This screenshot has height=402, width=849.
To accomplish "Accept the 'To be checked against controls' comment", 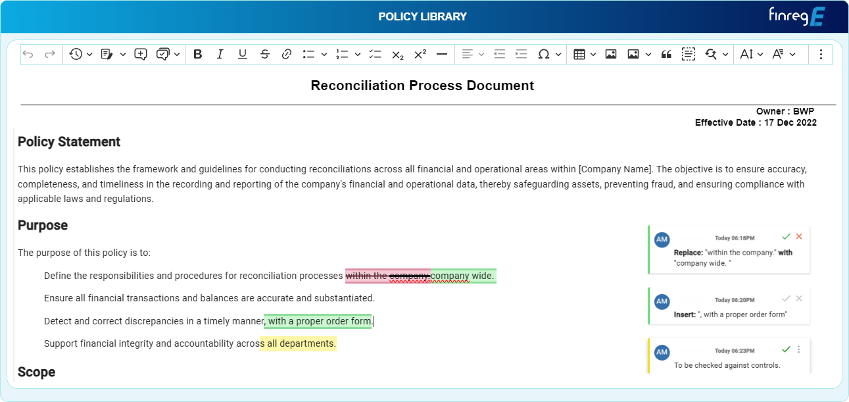I will tap(787, 349).
